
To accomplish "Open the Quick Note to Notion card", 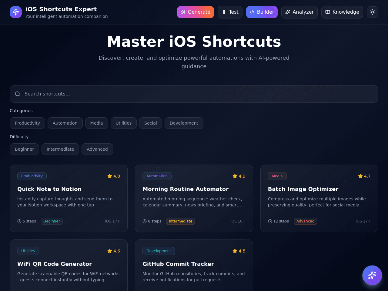I will click(69, 199).
